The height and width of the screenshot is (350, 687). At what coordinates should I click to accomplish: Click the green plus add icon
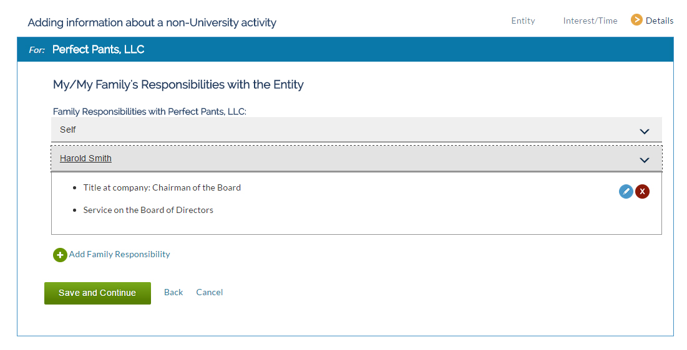60,255
